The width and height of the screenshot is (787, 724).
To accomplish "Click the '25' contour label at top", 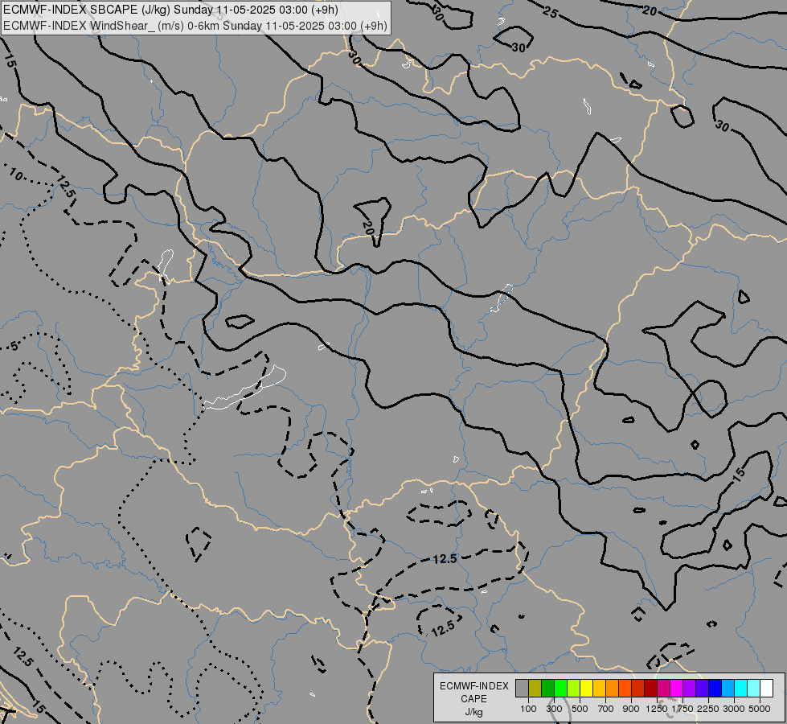I will coord(550,13).
